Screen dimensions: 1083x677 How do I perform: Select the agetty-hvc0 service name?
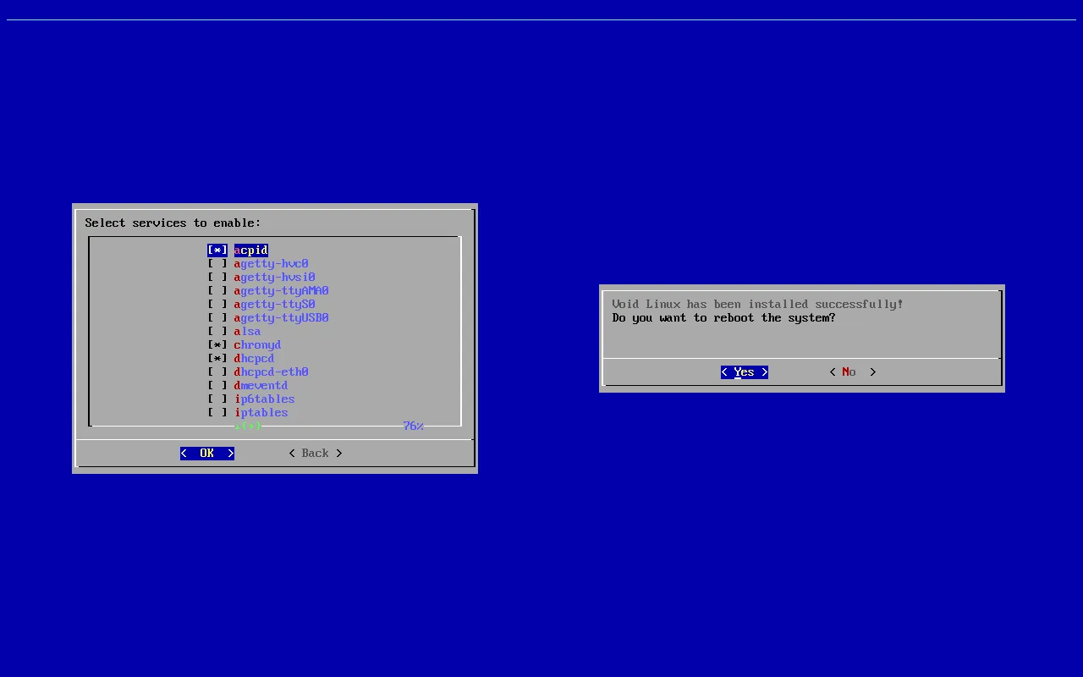272,264
